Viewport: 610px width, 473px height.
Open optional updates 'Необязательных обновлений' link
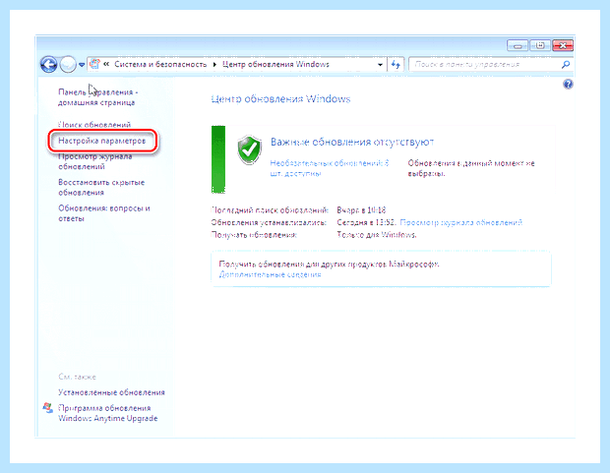click(330, 168)
